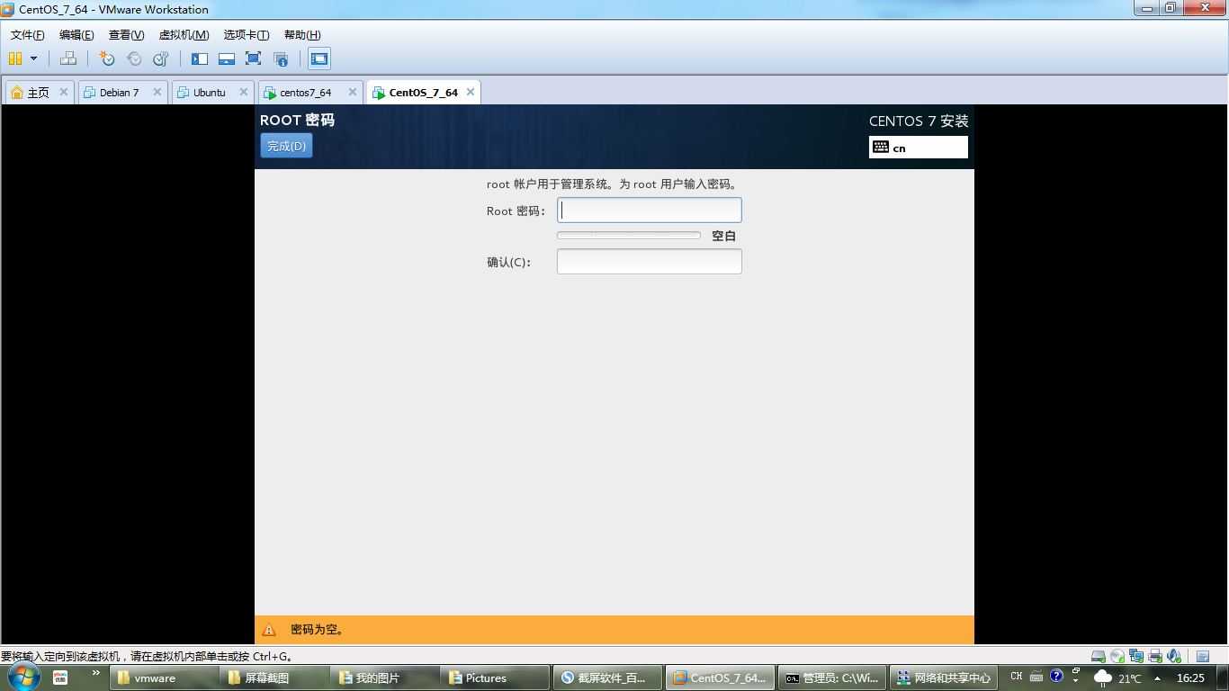This screenshot has height=691, width=1229.
Task: Click the sound card status icon
Action: [1174, 657]
